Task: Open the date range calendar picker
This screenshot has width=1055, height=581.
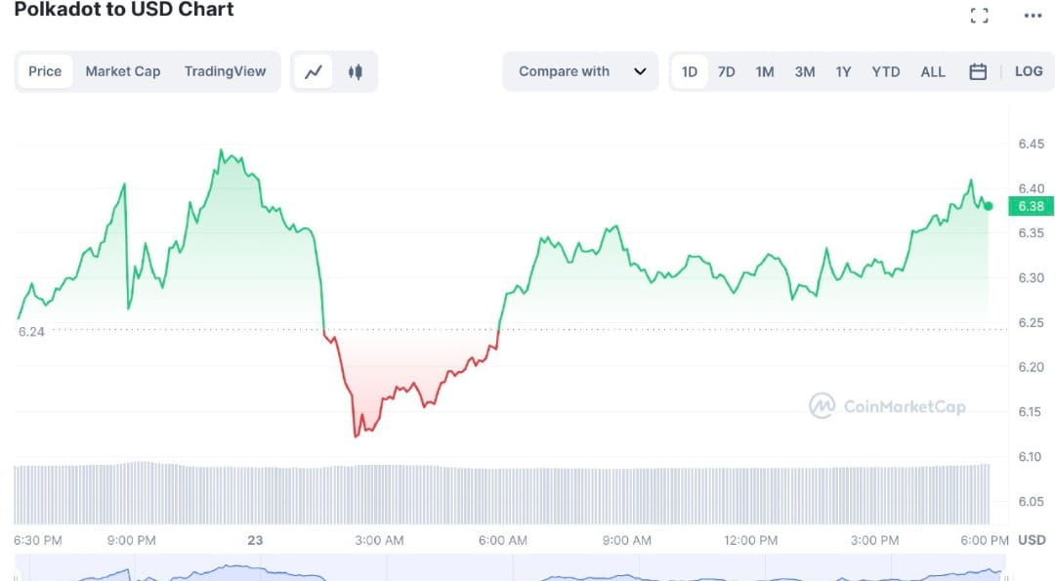Action: click(x=980, y=70)
